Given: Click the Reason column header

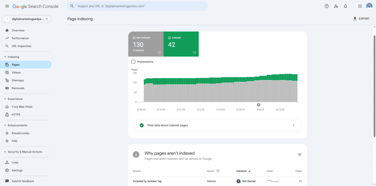Looking at the screenshot, I should (x=137, y=171).
